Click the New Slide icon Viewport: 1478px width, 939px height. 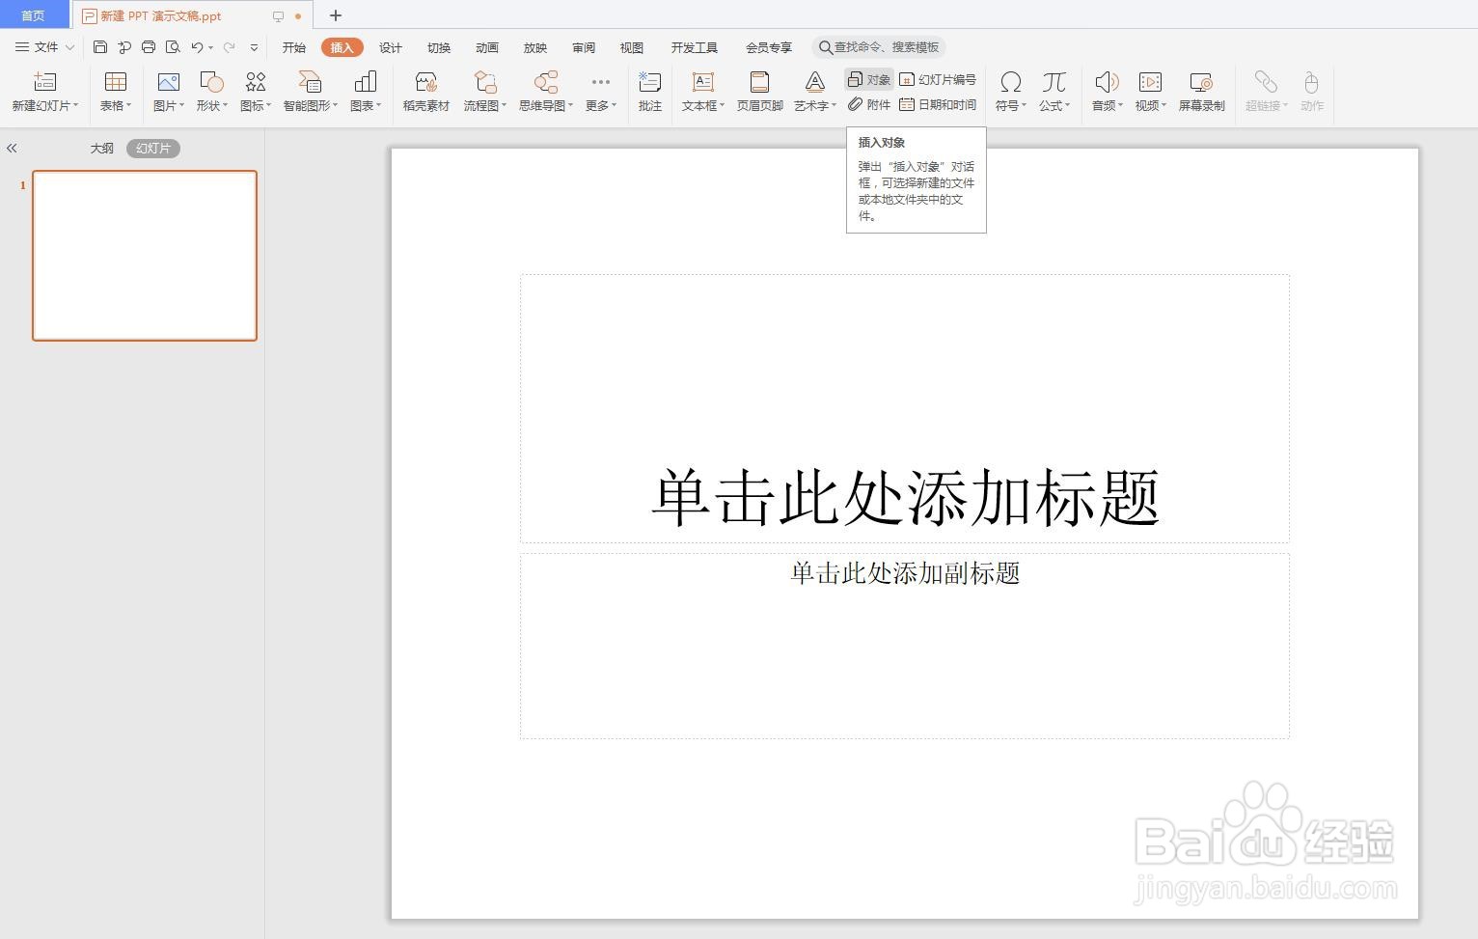(44, 82)
